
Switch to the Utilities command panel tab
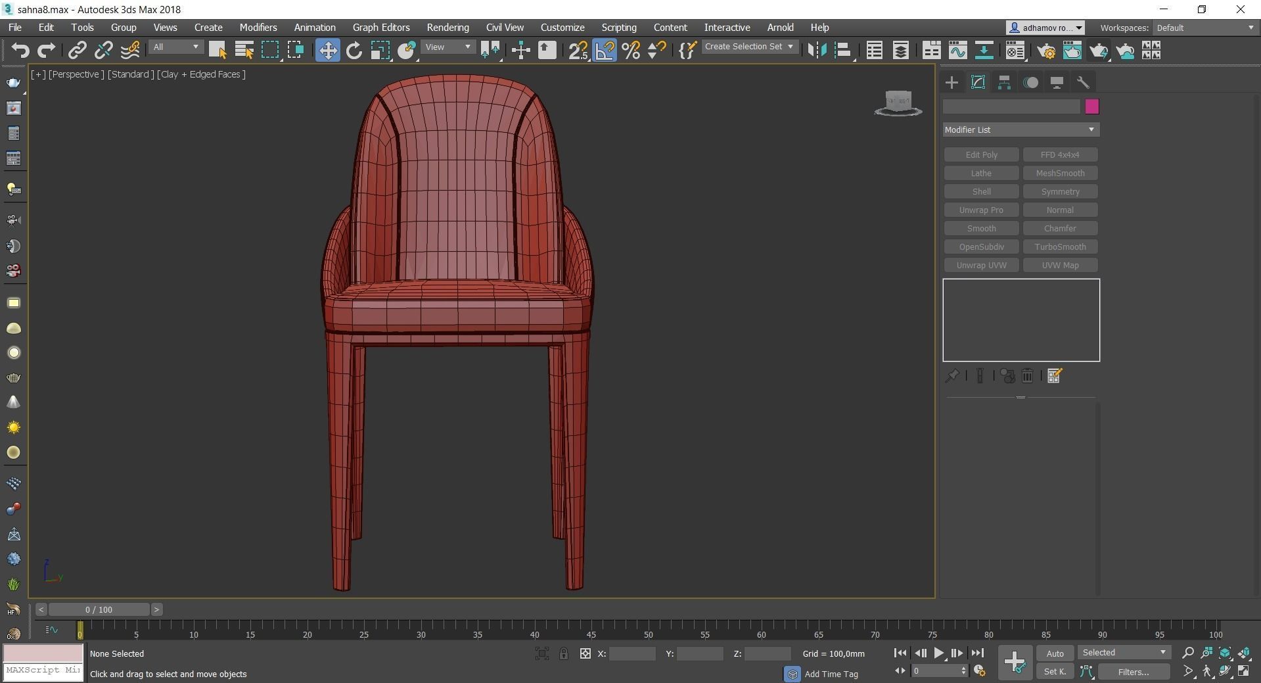[x=1083, y=82]
